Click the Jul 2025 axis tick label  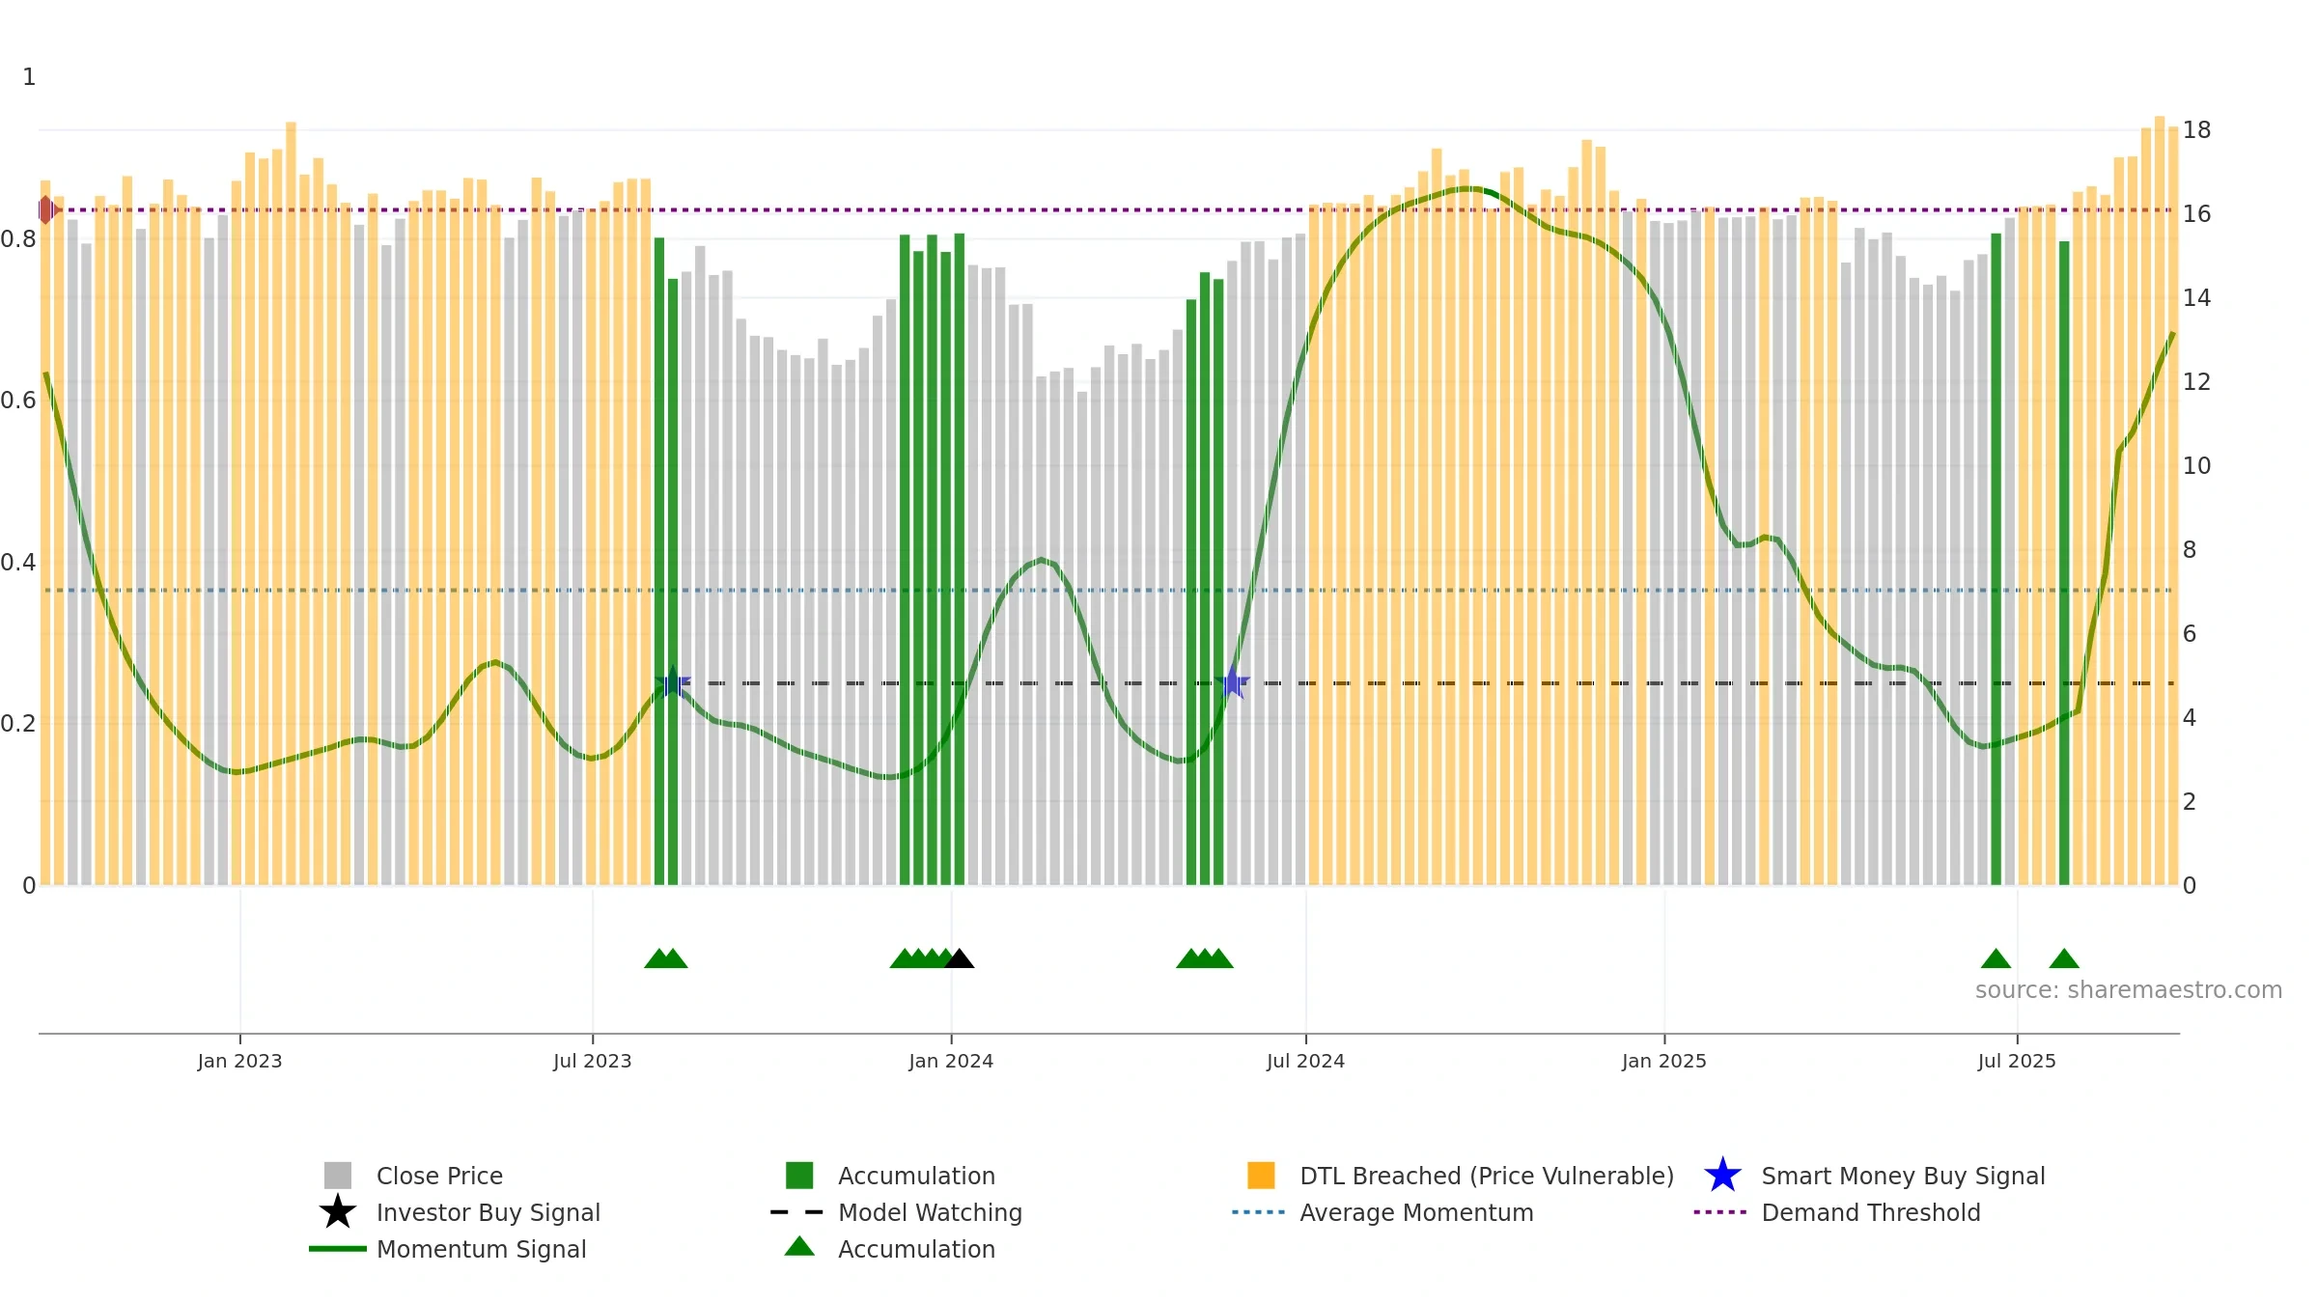click(x=2017, y=1062)
